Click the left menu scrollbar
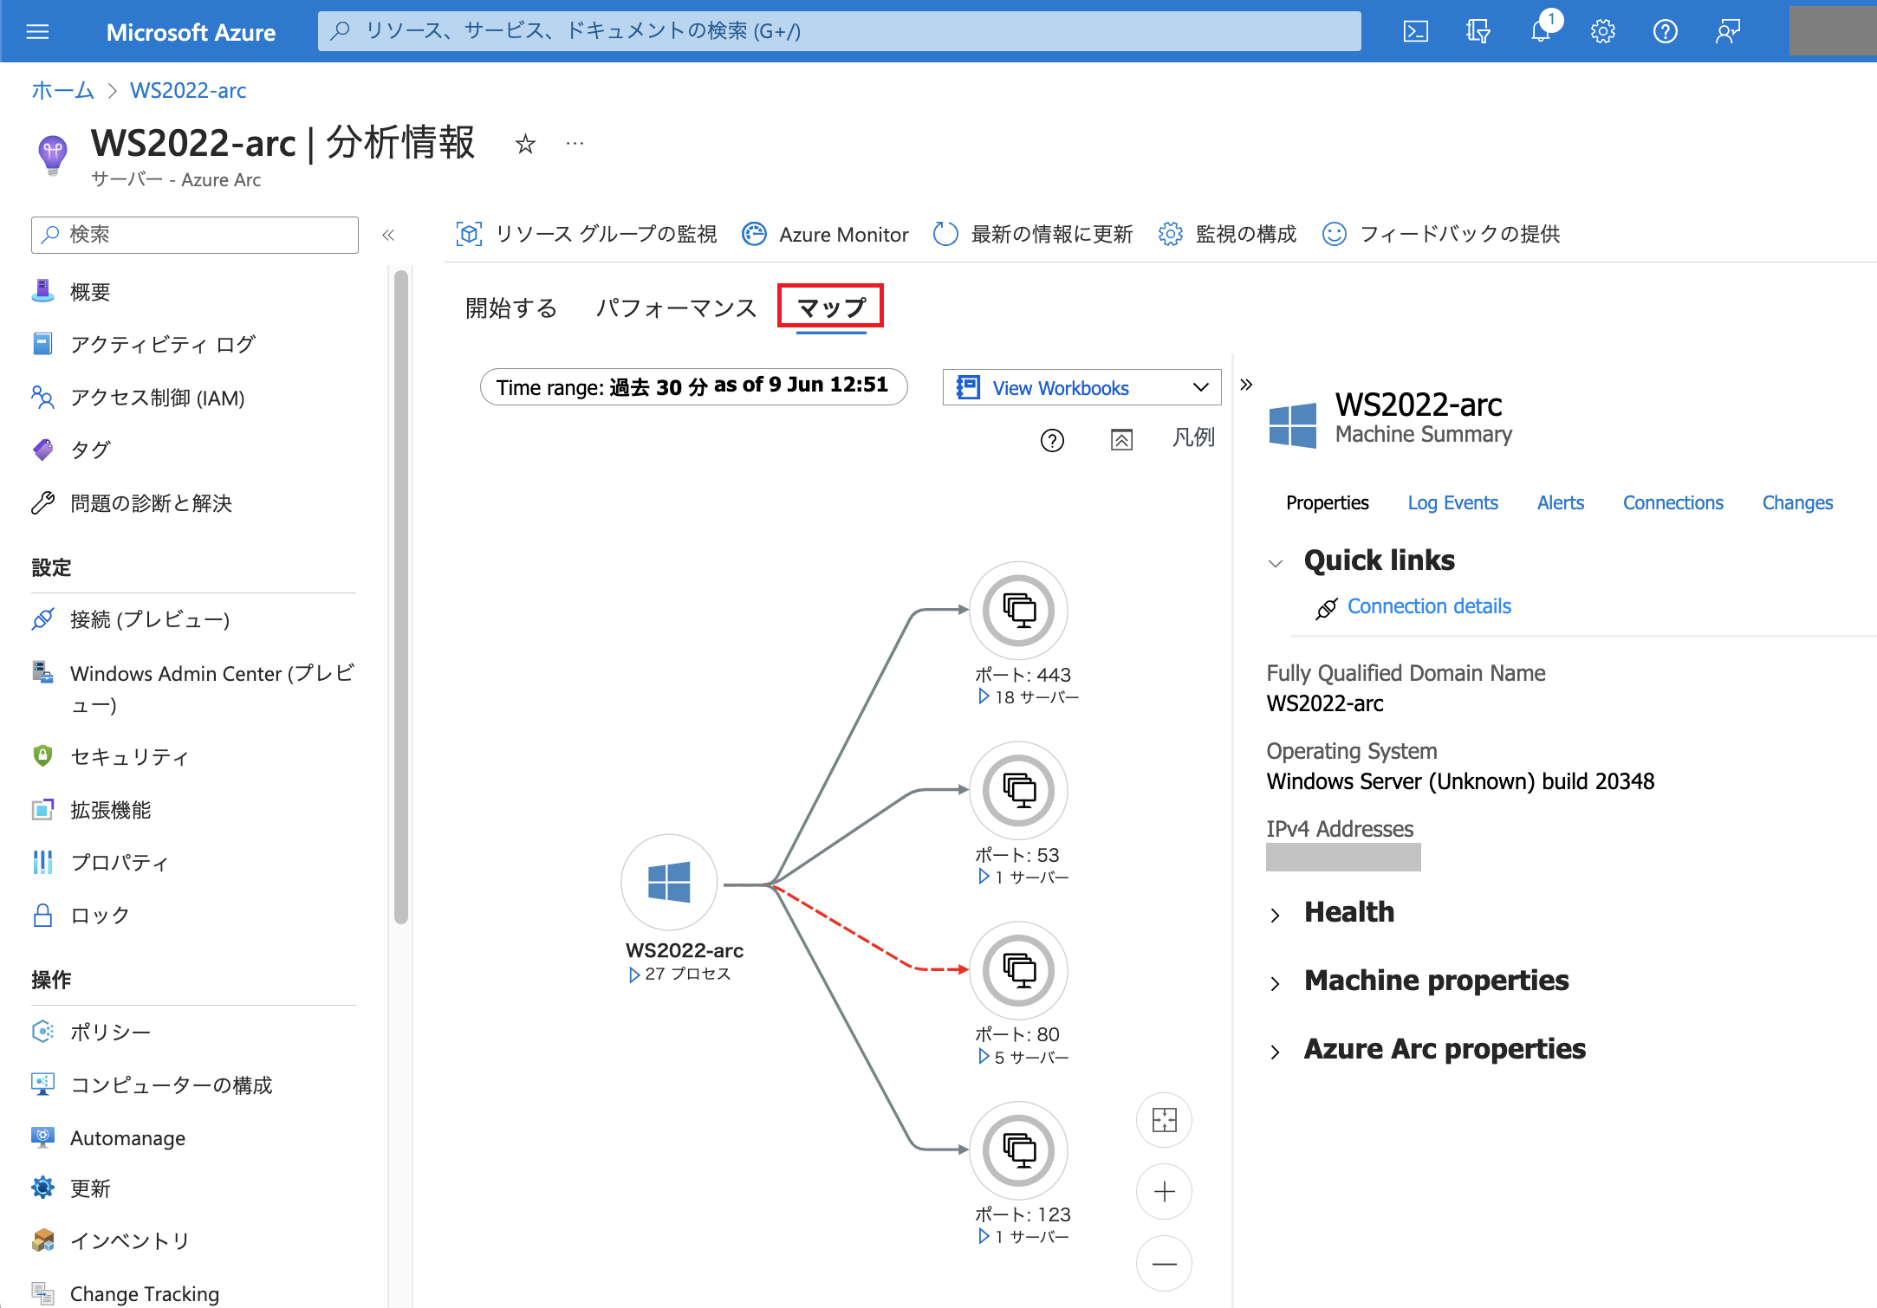Viewport: 1877px width, 1308px height. (x=400, y=598)
